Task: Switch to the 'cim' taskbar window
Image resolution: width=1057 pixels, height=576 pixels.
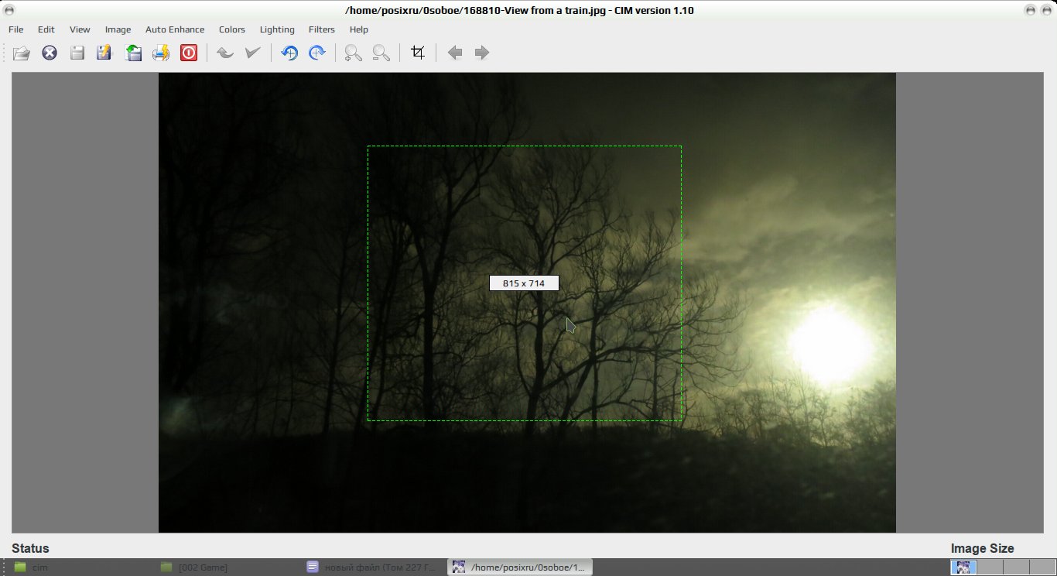Action: 81,567
